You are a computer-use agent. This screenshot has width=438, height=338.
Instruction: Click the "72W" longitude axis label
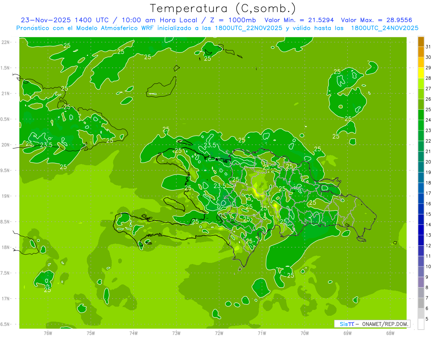click(x=219, y=333)
